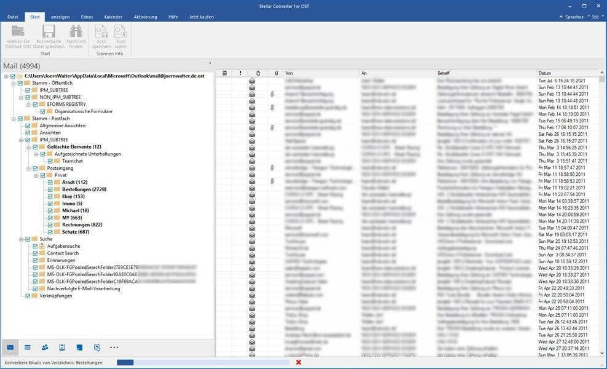Collapse the Posteingang tree node
The width and height of the screenshot is (607, 369).
28,168
